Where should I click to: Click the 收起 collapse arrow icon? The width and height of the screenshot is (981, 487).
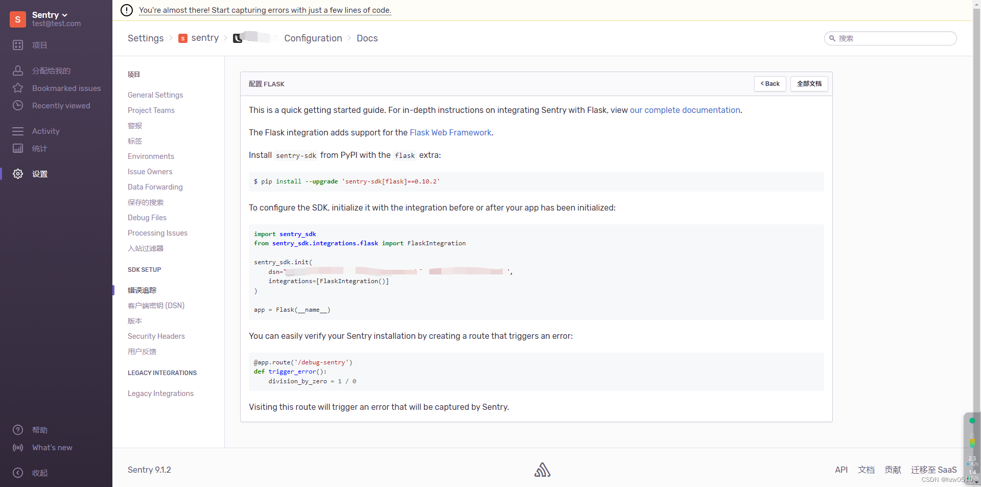click(18, 473)
